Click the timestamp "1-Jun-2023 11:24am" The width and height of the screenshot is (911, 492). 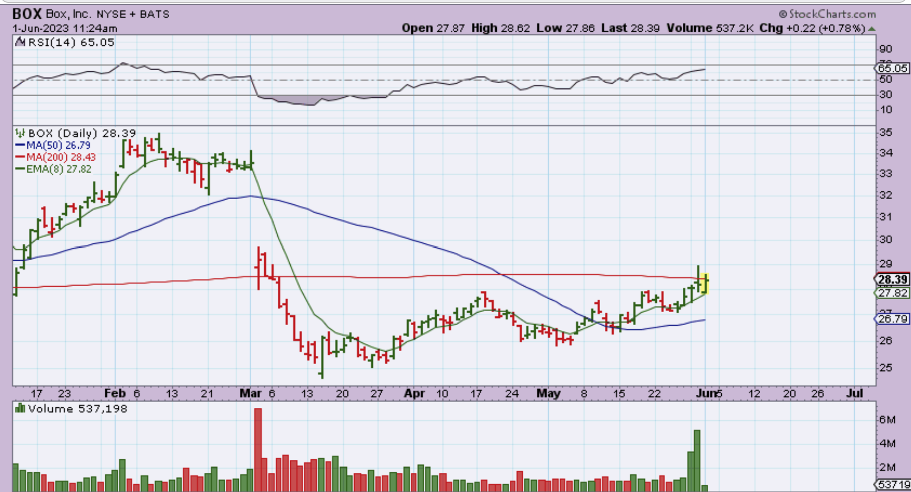tap(65, 28)
